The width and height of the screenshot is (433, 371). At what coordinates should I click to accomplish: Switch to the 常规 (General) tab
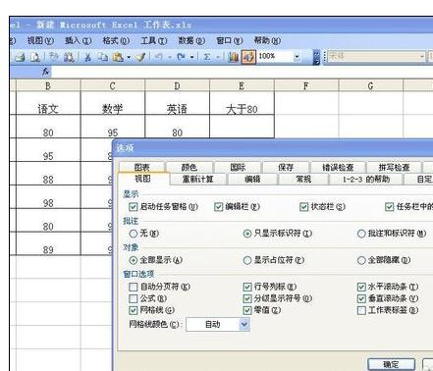303,179
